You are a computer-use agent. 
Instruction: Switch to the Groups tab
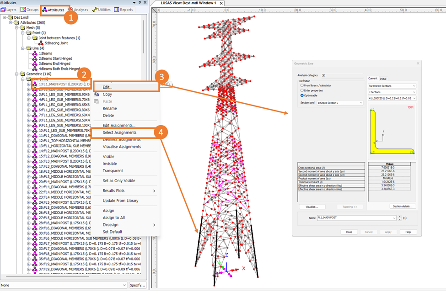click(29, 10)
